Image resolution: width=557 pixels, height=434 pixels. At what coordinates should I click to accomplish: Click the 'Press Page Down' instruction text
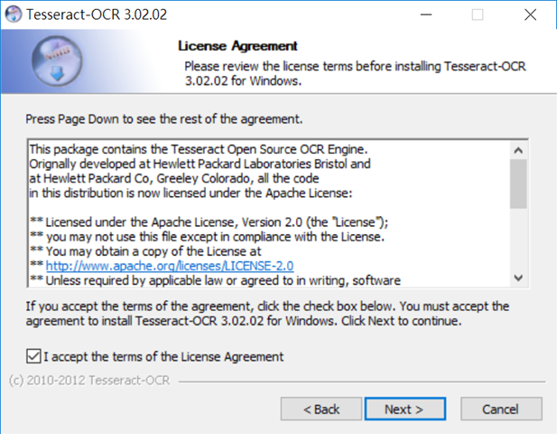tap(164, 119)
